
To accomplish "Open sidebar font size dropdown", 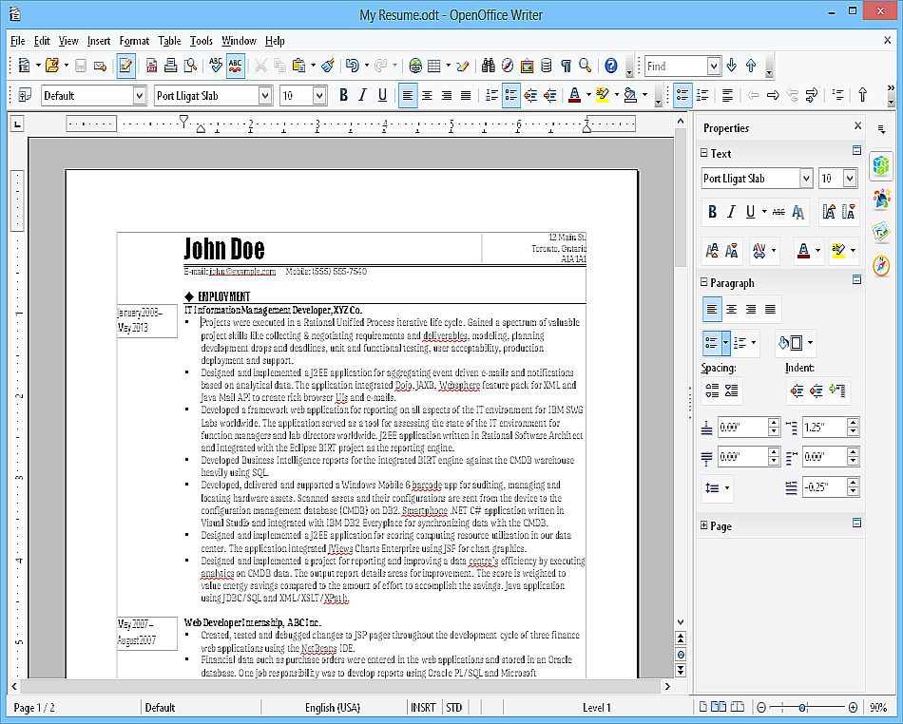I will (x=850, y=179).
